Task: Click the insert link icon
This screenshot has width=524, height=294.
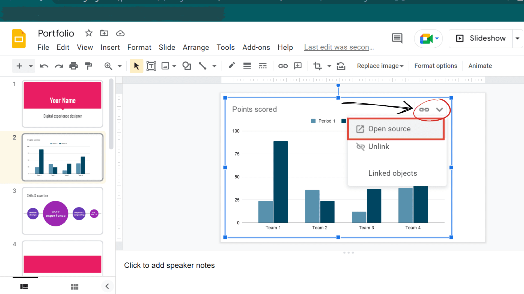Action: tap(283, 66)
